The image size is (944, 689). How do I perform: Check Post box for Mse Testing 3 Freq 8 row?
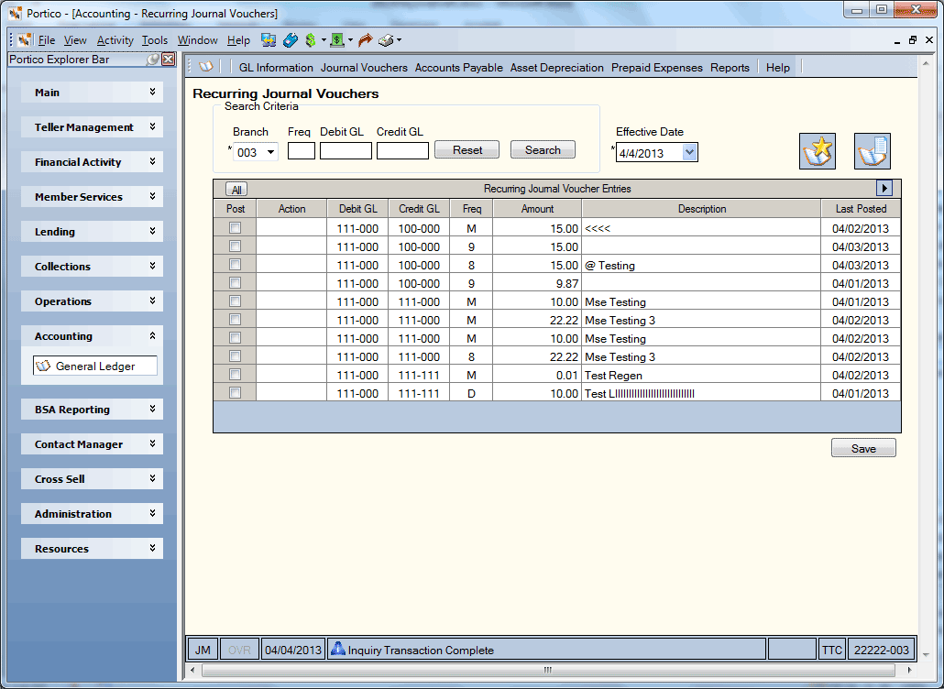(x=235, y=356)
